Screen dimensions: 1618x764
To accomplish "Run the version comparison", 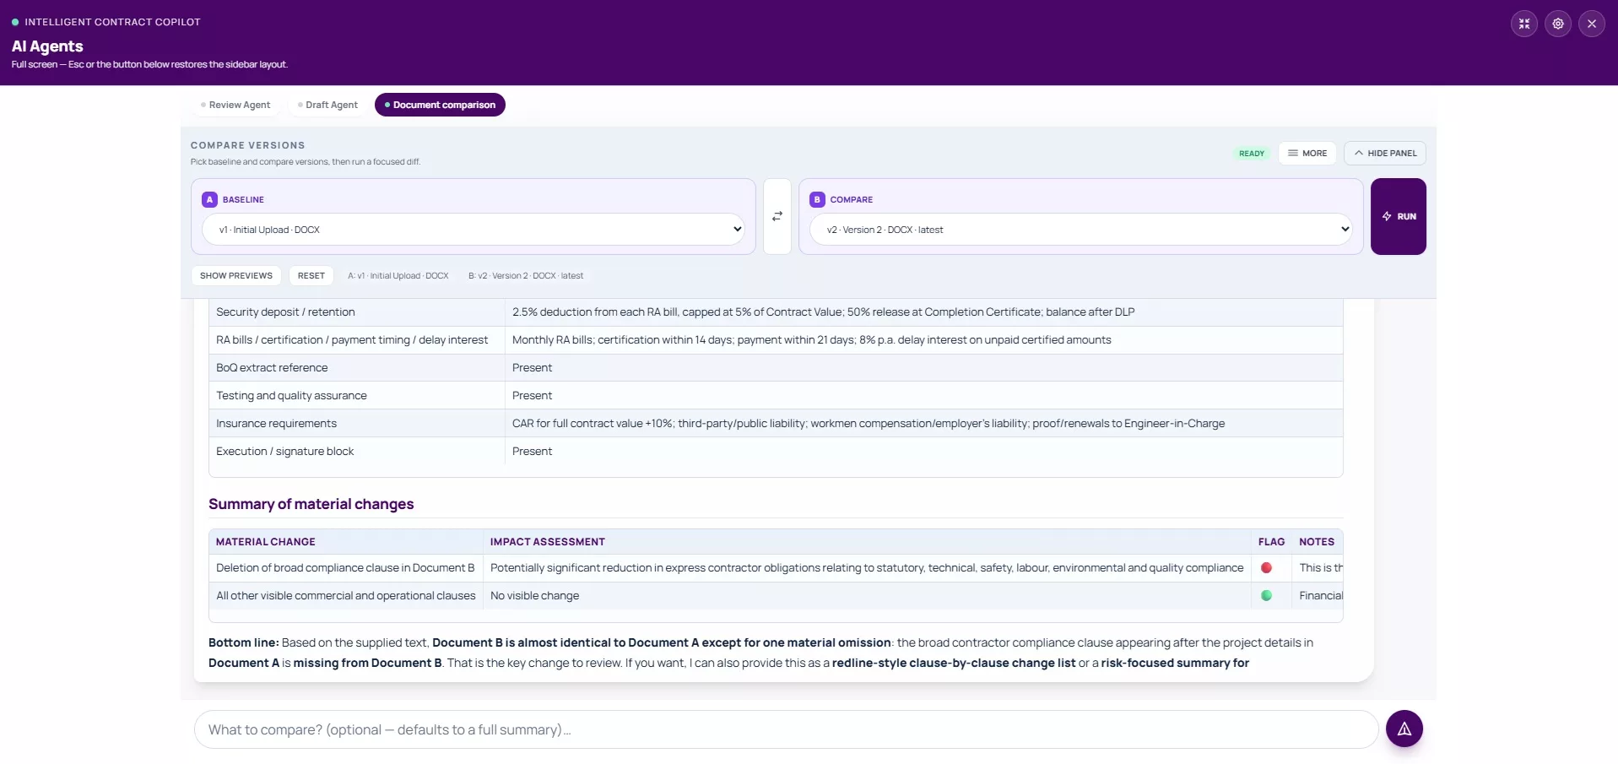I will click(x=1399, y=216).
